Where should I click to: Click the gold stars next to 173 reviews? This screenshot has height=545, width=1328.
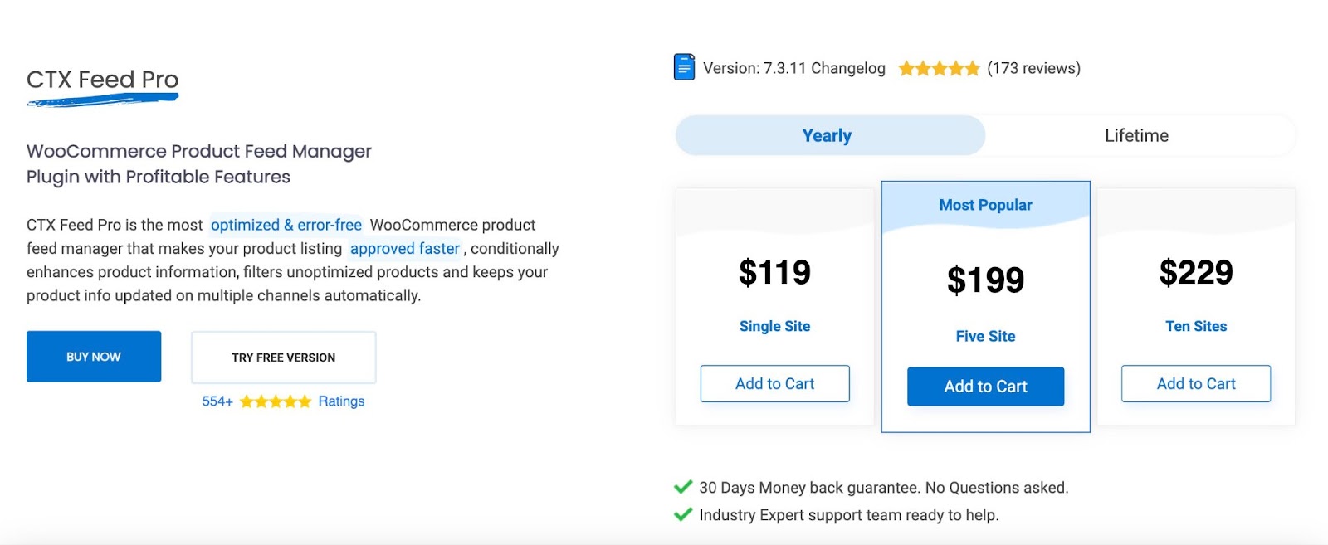click(x=939, y=69)
